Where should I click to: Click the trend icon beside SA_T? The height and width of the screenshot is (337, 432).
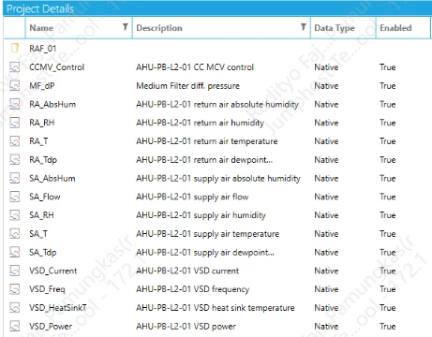click(15, 234)
